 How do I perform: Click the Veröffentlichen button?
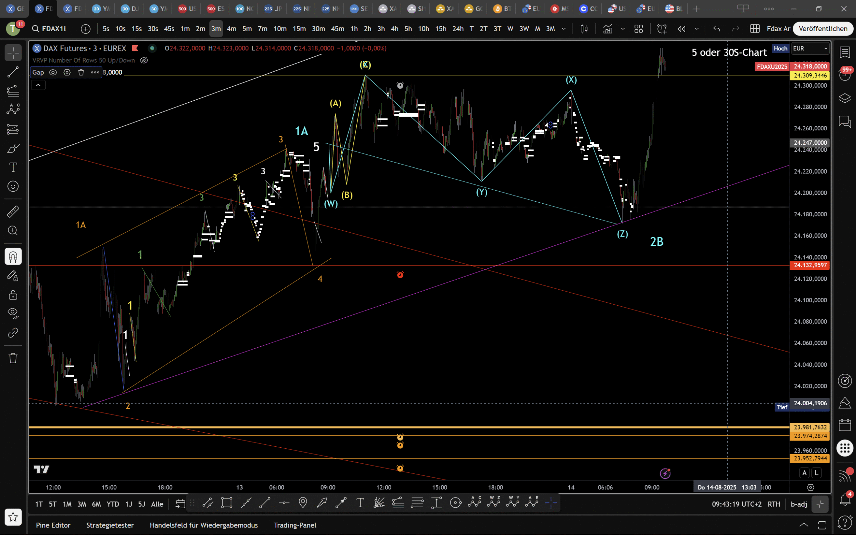823,29
